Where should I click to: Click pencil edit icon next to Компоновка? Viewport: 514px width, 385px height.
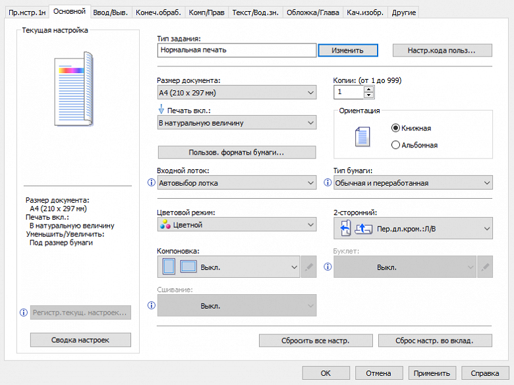[308, 267]
